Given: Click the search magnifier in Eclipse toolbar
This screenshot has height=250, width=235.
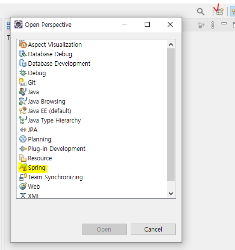Looking at the screenshot, I should tap(201, 12).
